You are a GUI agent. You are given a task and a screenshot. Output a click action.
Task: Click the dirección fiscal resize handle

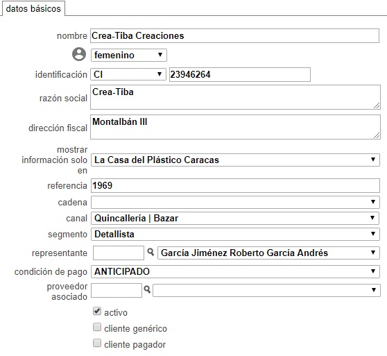(377, 135)
